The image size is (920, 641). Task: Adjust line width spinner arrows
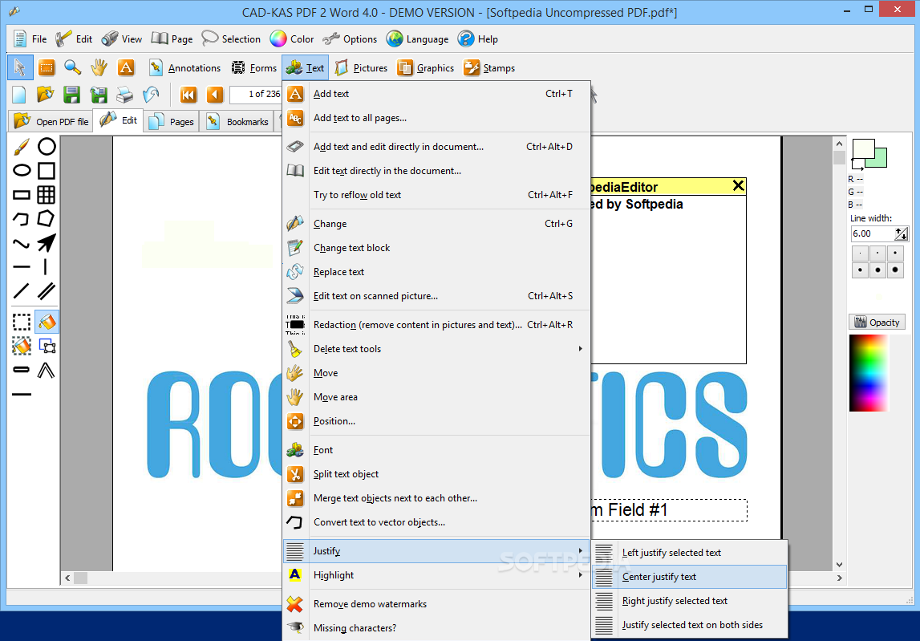coord(902,233)
